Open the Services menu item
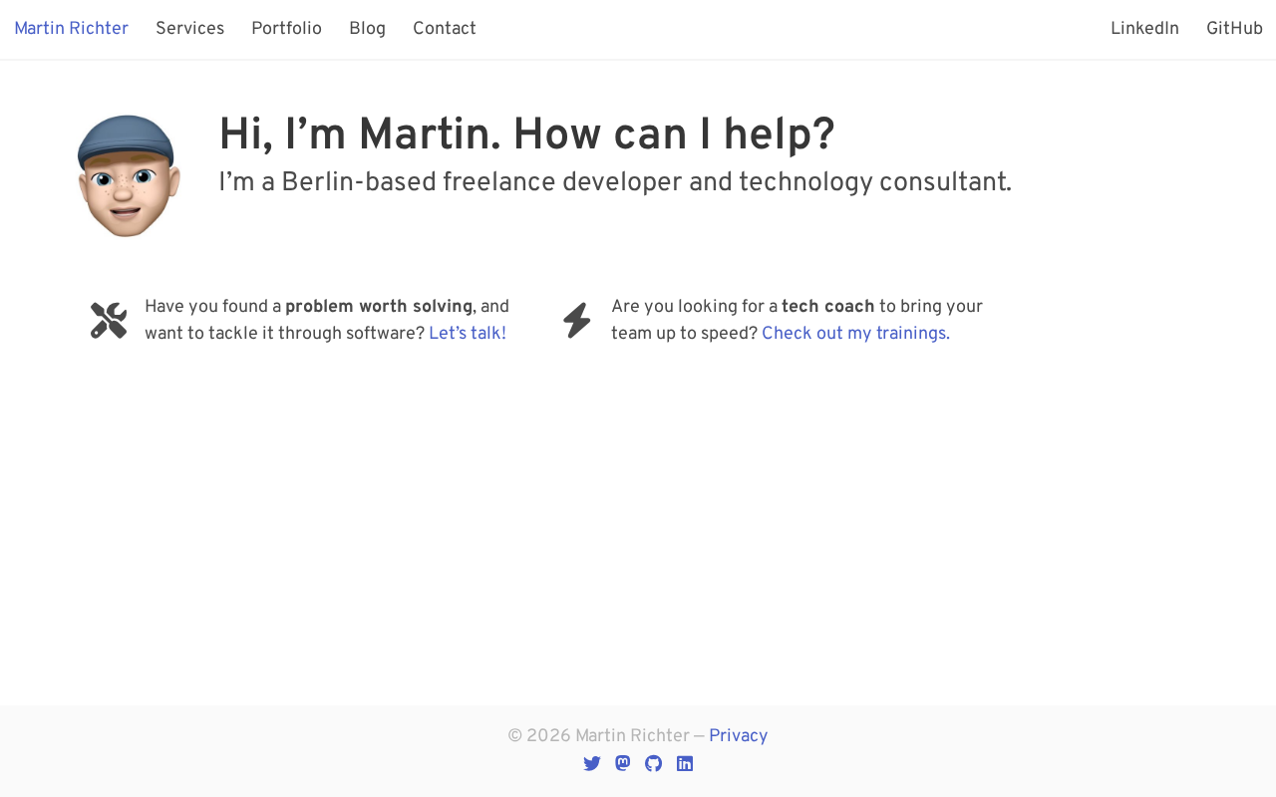Viewport: 1276px width, 797px height. pos(189,29)
